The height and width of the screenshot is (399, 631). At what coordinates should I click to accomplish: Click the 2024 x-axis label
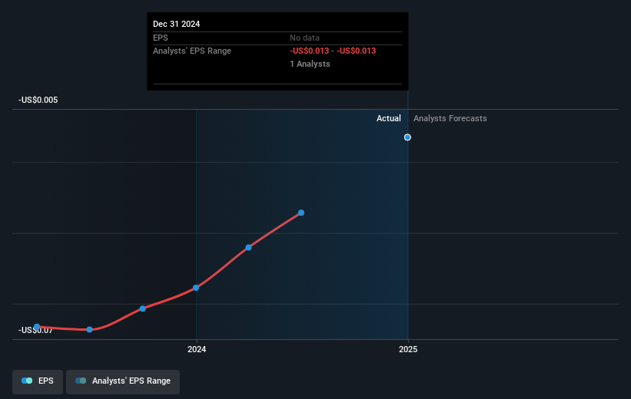pos(197,350)
